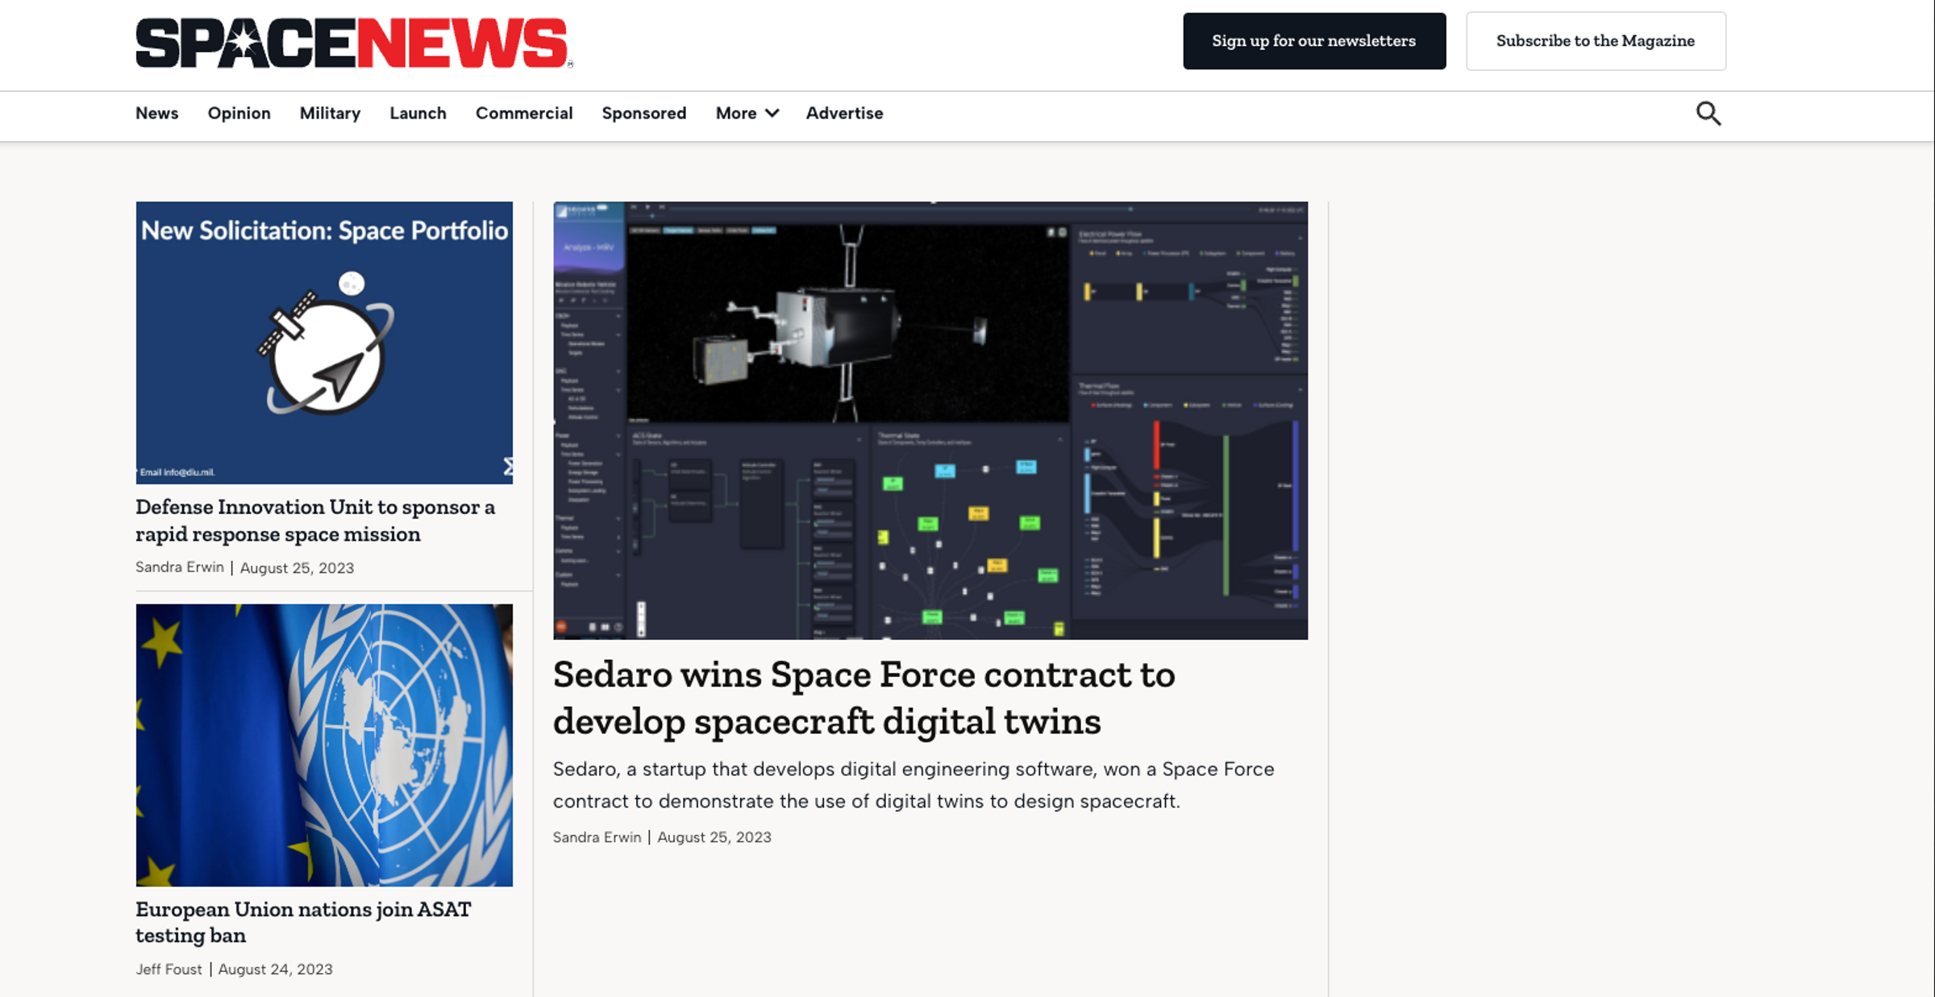Go to the Opinion section

(239, 114)
